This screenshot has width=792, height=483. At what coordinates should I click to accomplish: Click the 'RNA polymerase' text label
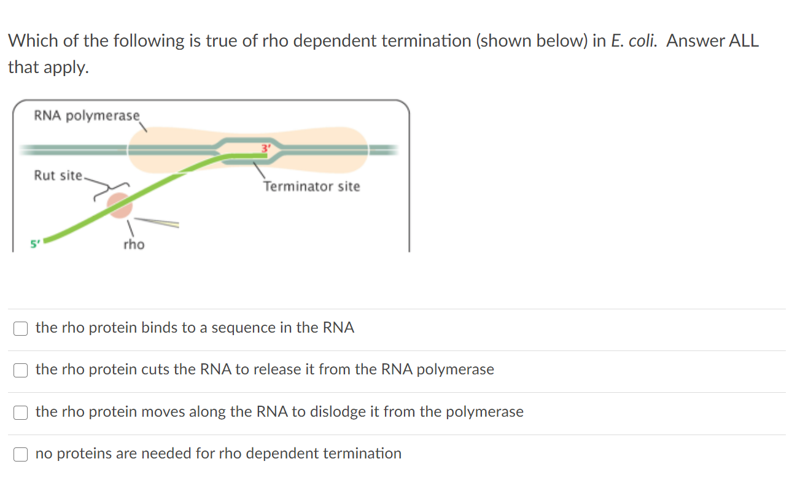86,115
